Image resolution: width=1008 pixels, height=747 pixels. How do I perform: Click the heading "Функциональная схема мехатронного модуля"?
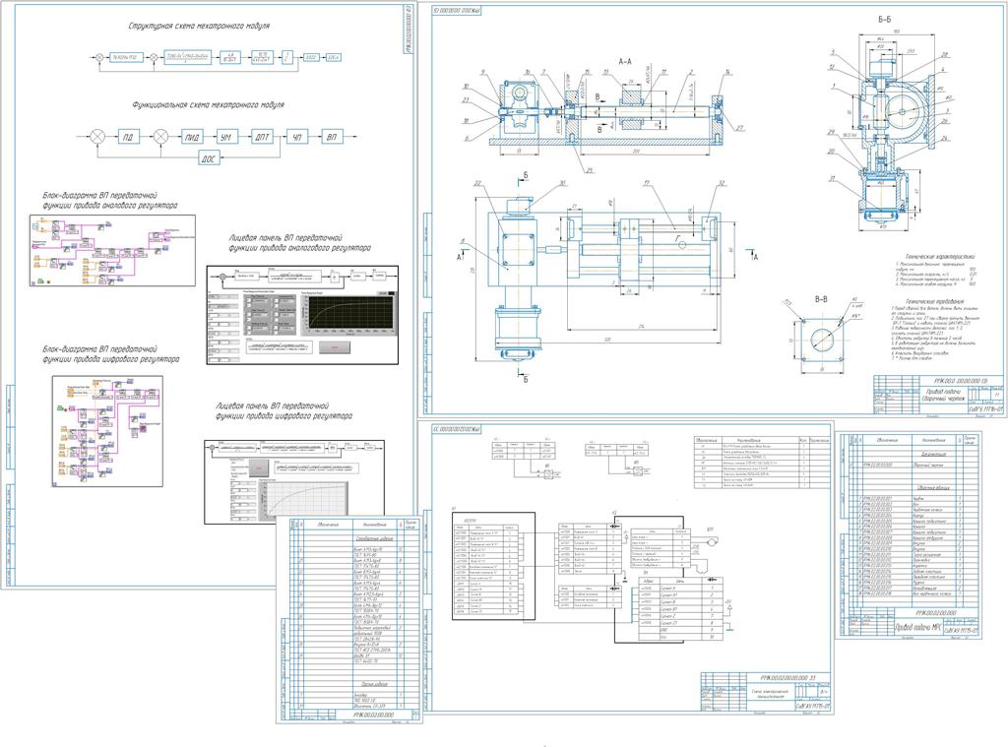pos(208,104)
